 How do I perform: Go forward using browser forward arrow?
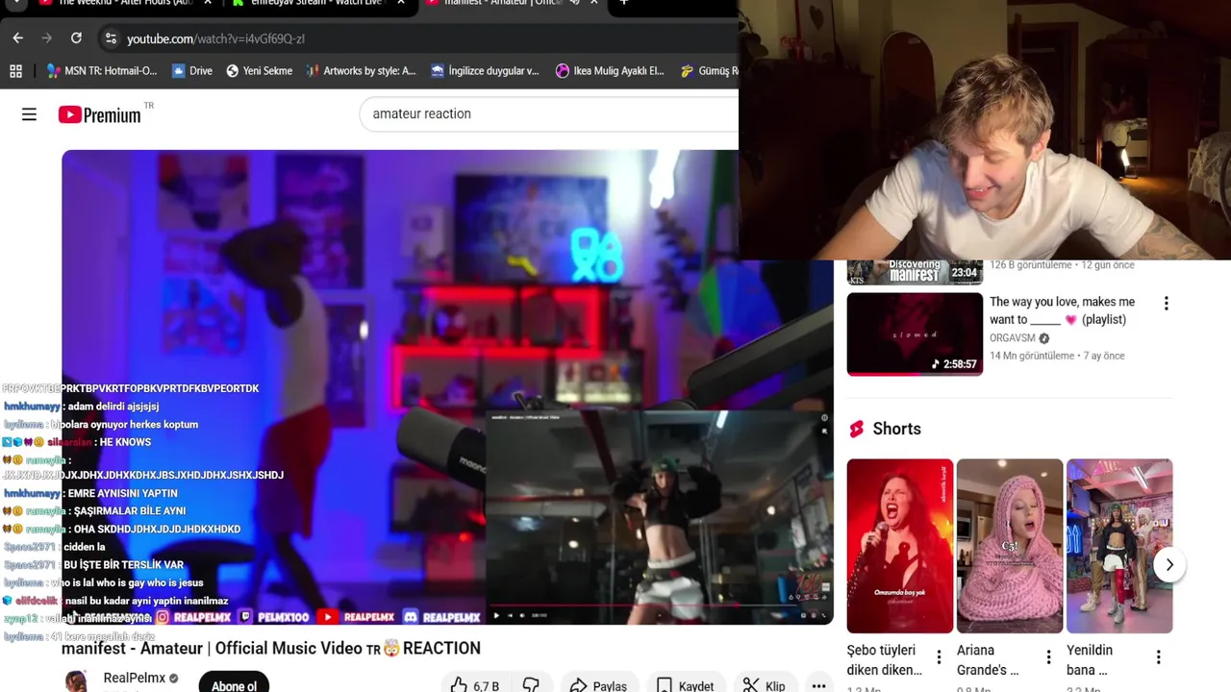click(46, 38)
